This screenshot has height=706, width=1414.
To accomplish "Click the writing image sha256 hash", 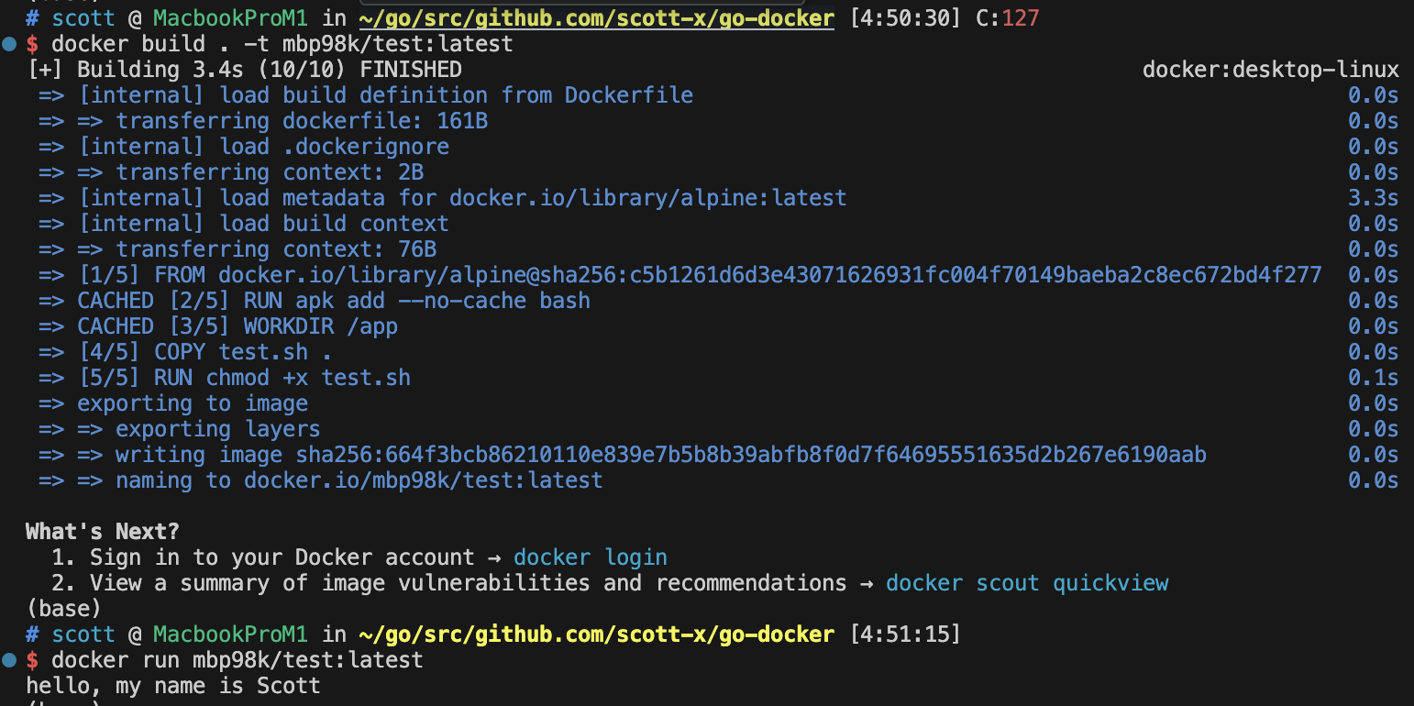I will click(750, 455).
